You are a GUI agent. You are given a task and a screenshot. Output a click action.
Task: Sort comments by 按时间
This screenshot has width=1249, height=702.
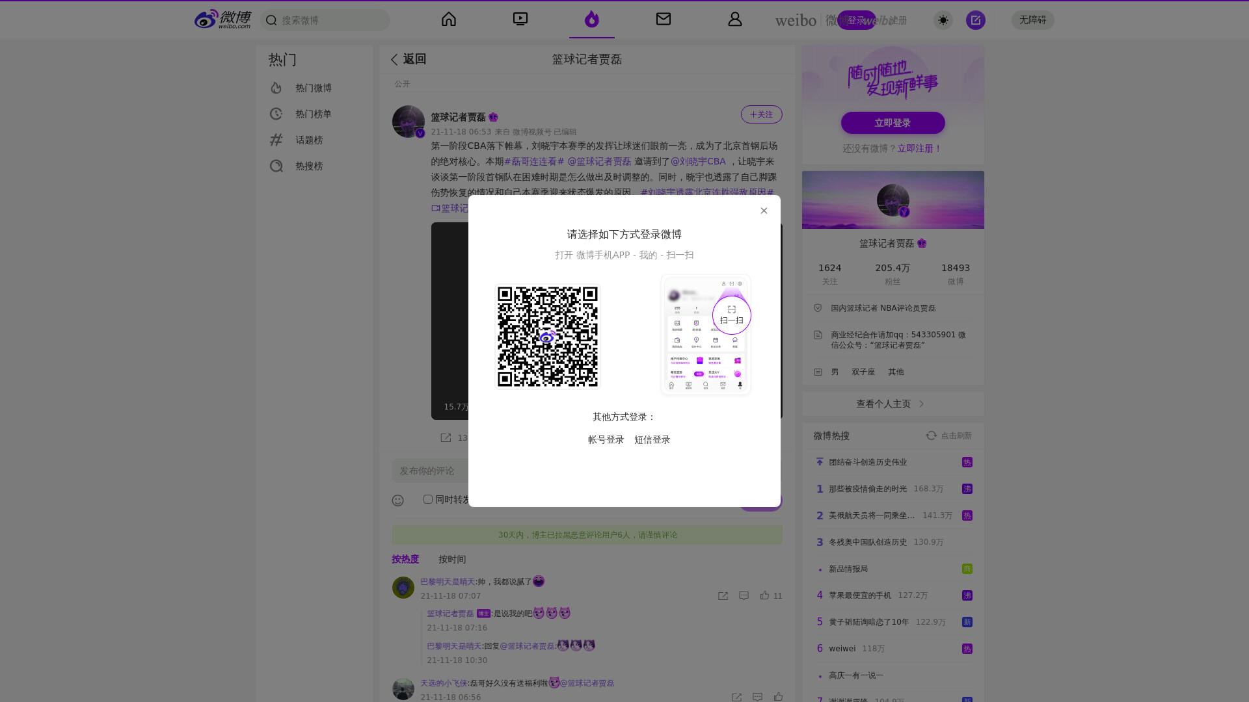[452, 559]
